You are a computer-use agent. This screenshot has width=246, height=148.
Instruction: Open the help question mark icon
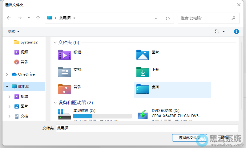pyautogui.click(x=236, y=31)
